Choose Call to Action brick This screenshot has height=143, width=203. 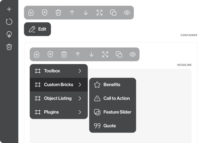[116, 98]
